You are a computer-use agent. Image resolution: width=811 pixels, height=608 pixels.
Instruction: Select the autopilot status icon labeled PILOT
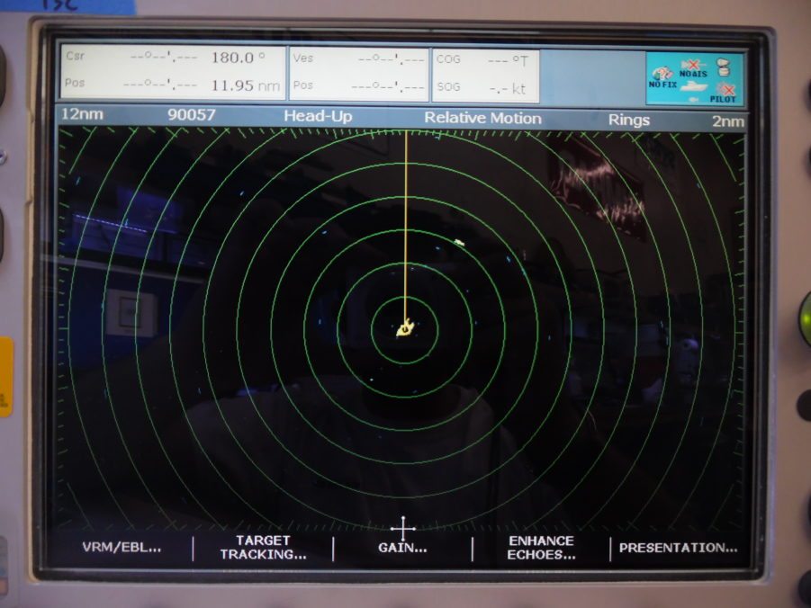(x=724, y=93)
